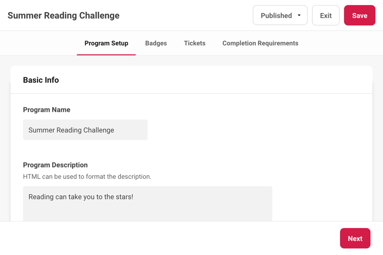Click inside the Program Description text area

point(147,203)
